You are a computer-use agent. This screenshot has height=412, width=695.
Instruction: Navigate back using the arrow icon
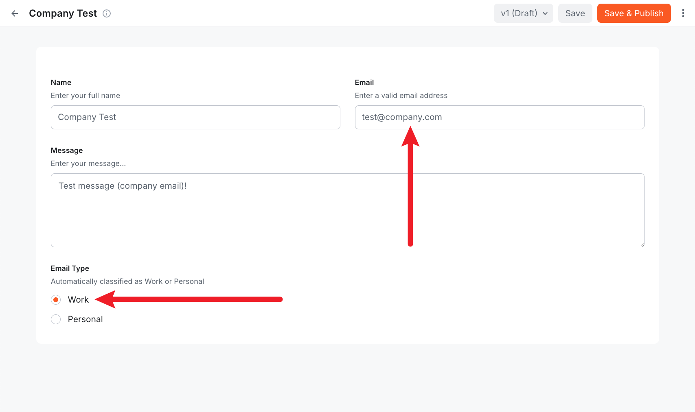[15, 13]
